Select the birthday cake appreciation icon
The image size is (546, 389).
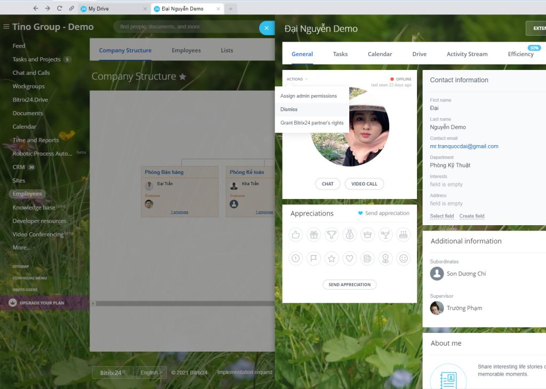[x=403, y=235]
